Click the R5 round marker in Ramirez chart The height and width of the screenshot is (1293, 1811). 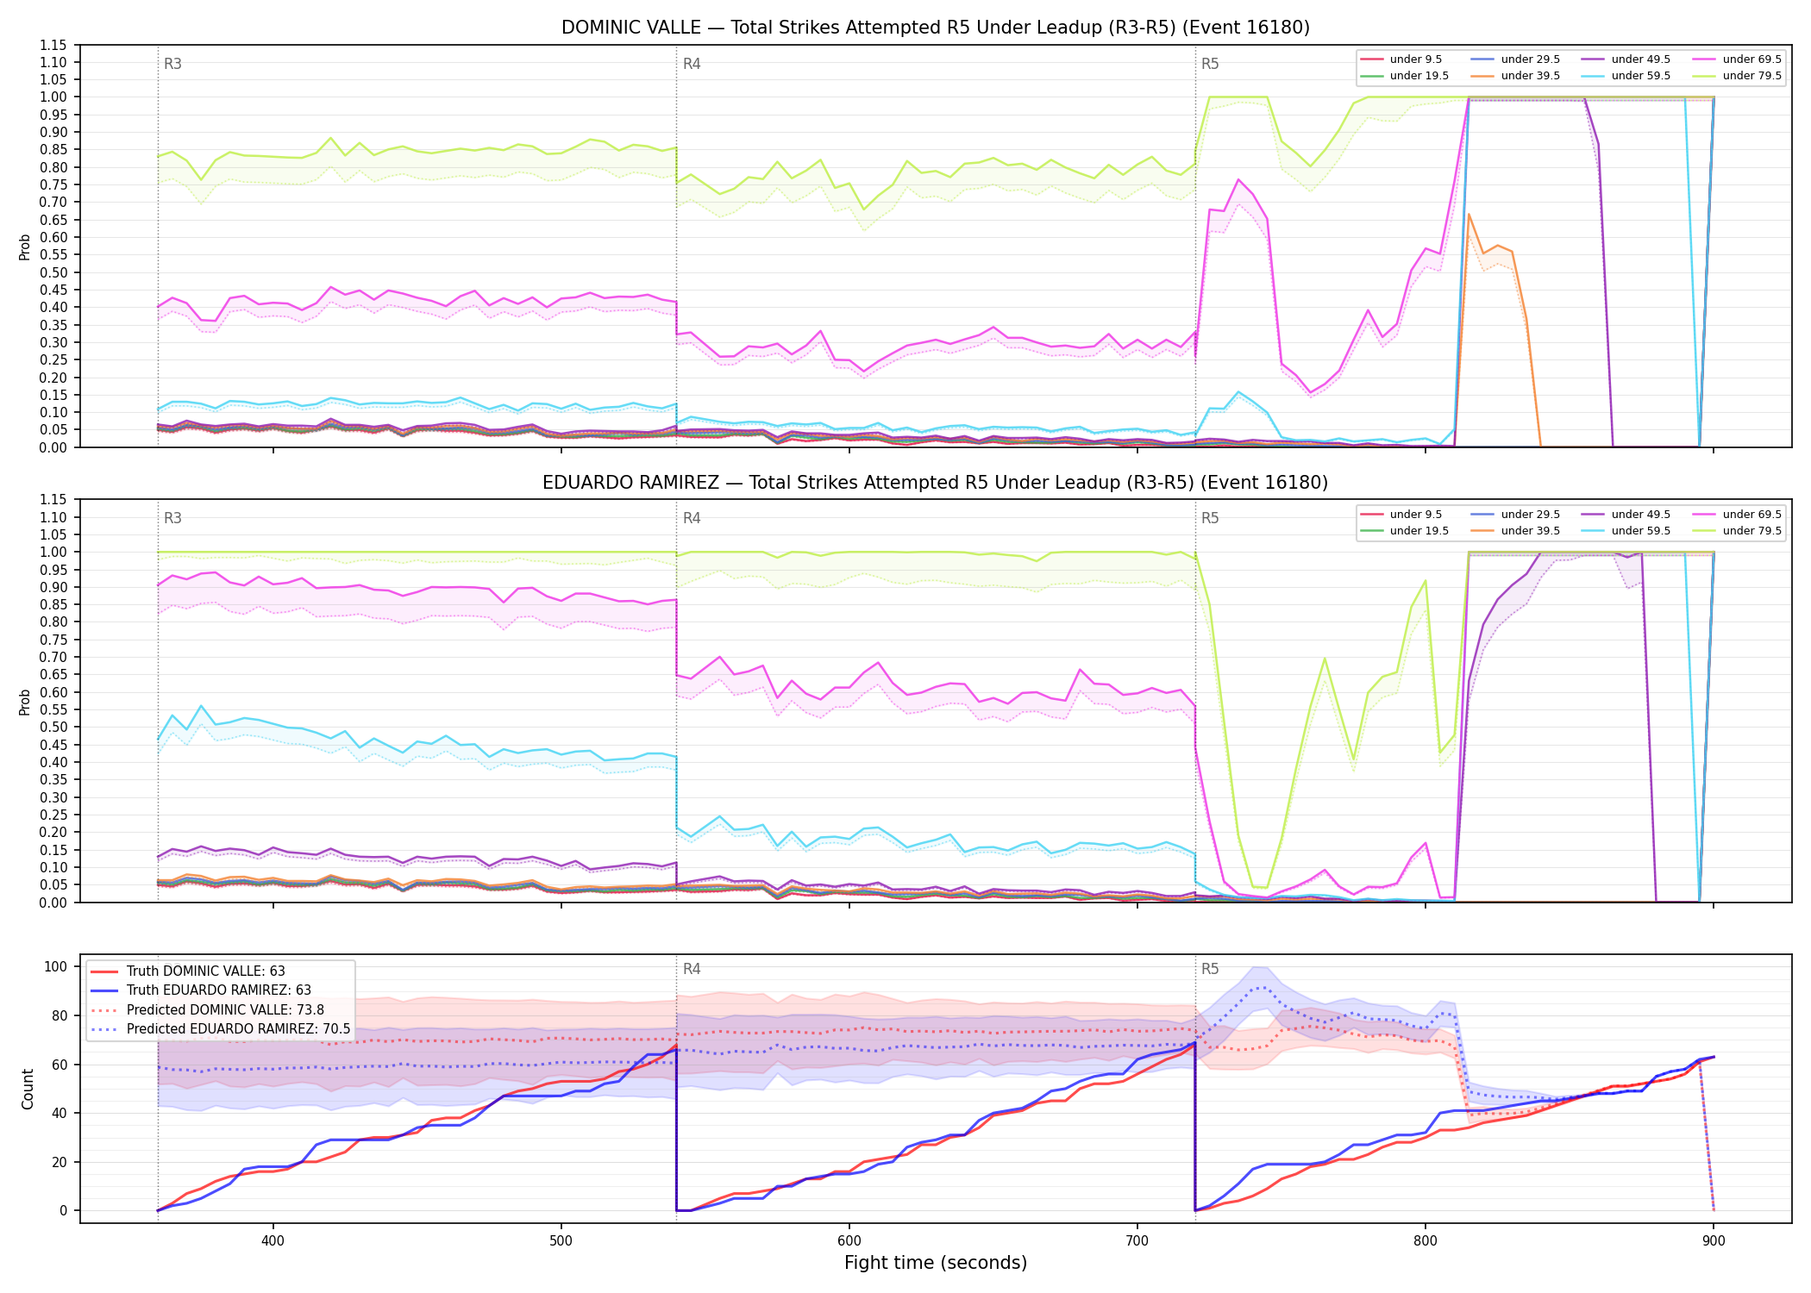(1210, 518)
